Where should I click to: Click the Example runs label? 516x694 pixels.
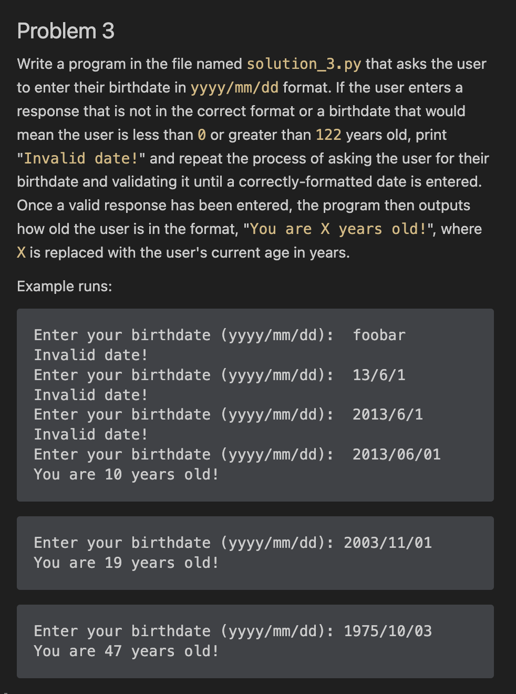click(65, 286)
